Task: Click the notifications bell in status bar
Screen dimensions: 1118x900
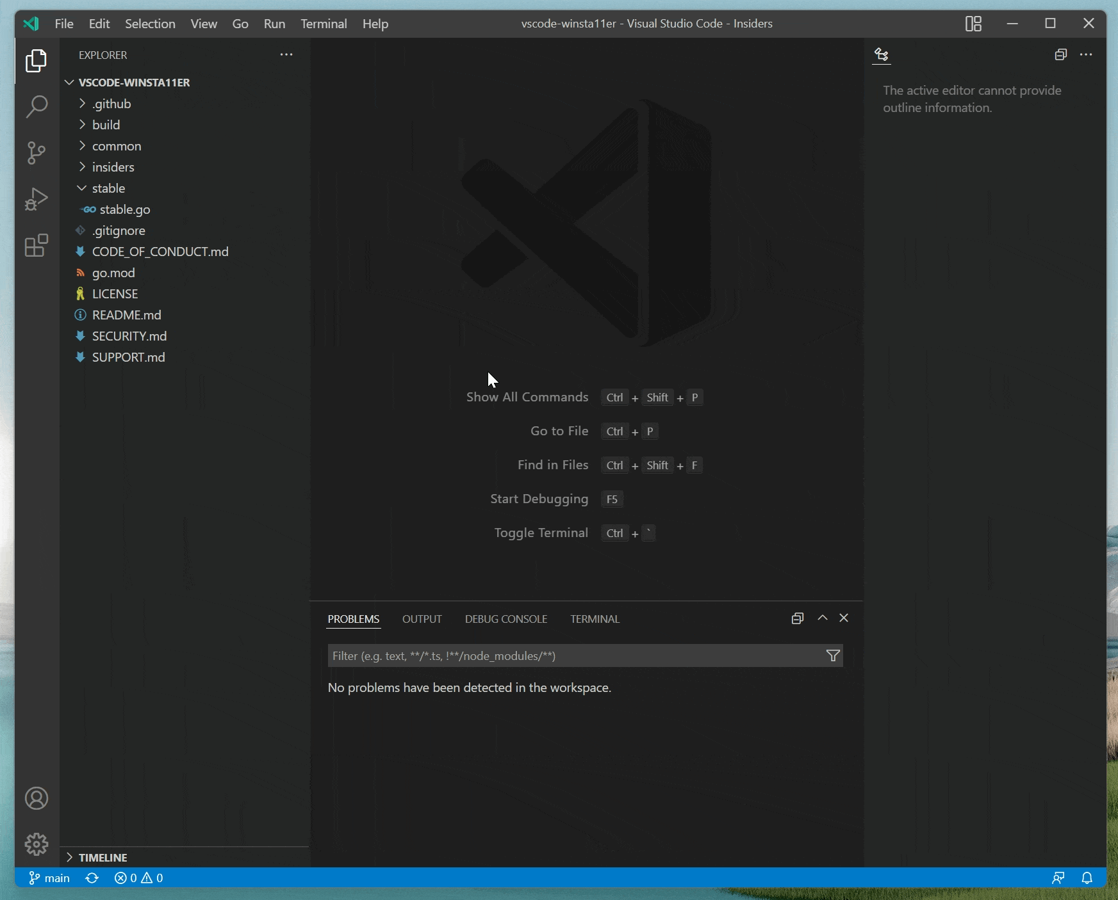Action: pyautogui.click(x=1087, y=878)
